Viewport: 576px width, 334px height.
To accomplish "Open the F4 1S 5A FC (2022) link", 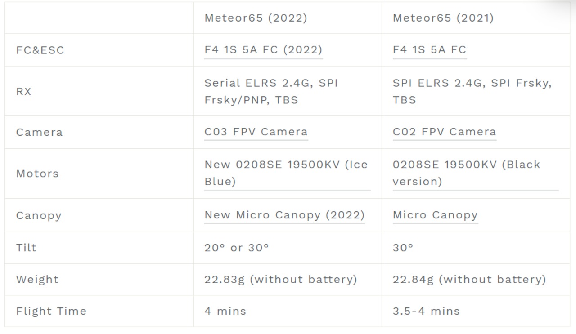I will point(263,50).
